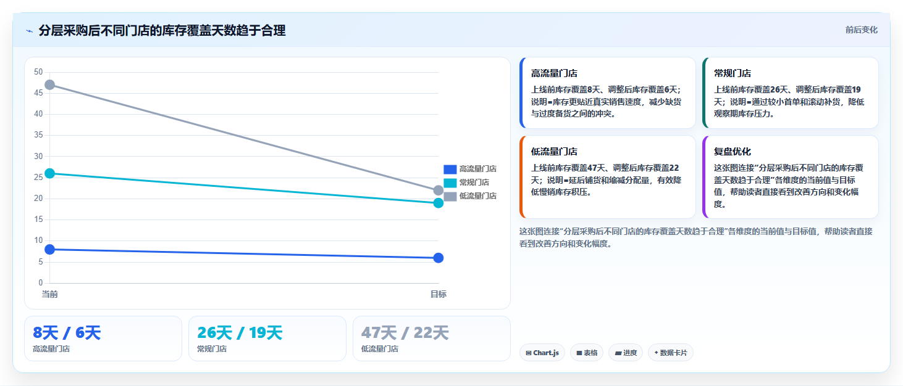Click the 8天 / 6天 stat card
This screenshot has height=386, width=903.
point(103,339)
